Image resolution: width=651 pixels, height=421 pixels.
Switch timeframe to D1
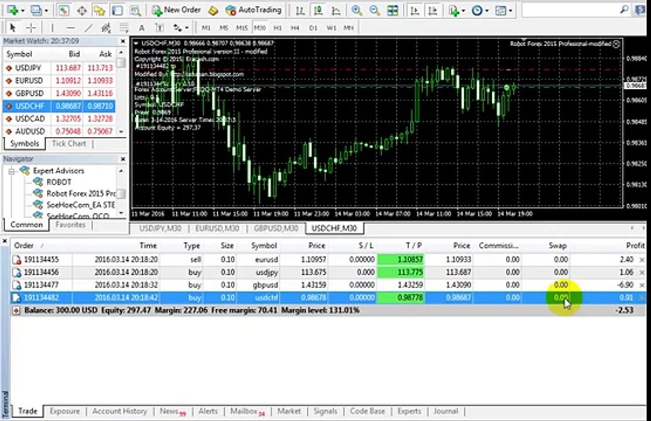coord(313,28)
